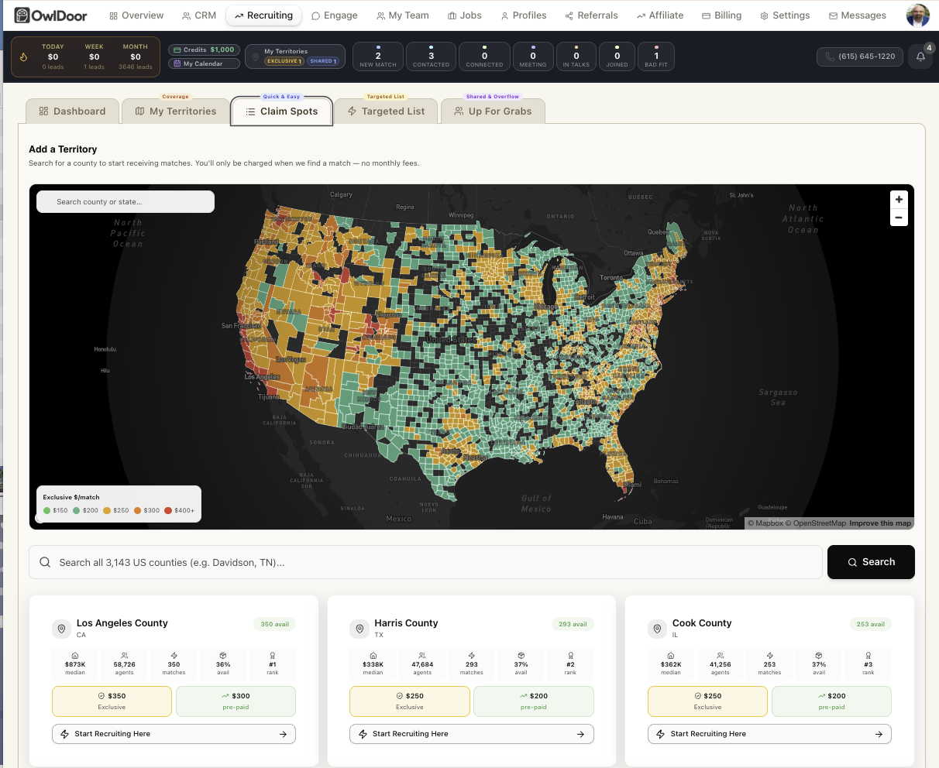This screenshot has height=768, width=939.
Task: Click the leads streak flame icon
Action: coord(22,57)
